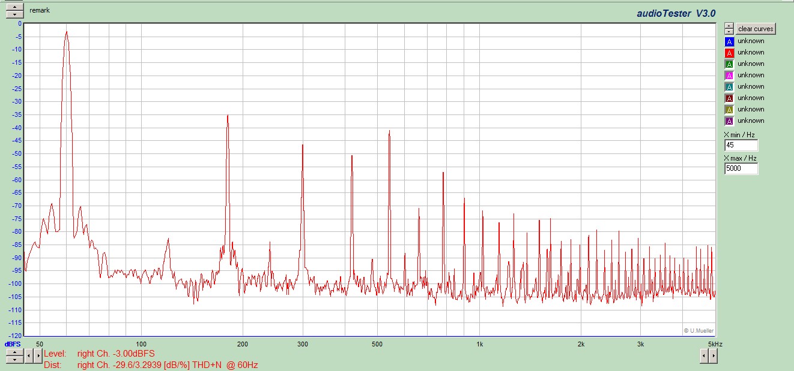Screen dimensions: 794x371
Task: Click the 'unknown' label beside the purple swatch
Action: pyautogui.click(x=751, y=121)
